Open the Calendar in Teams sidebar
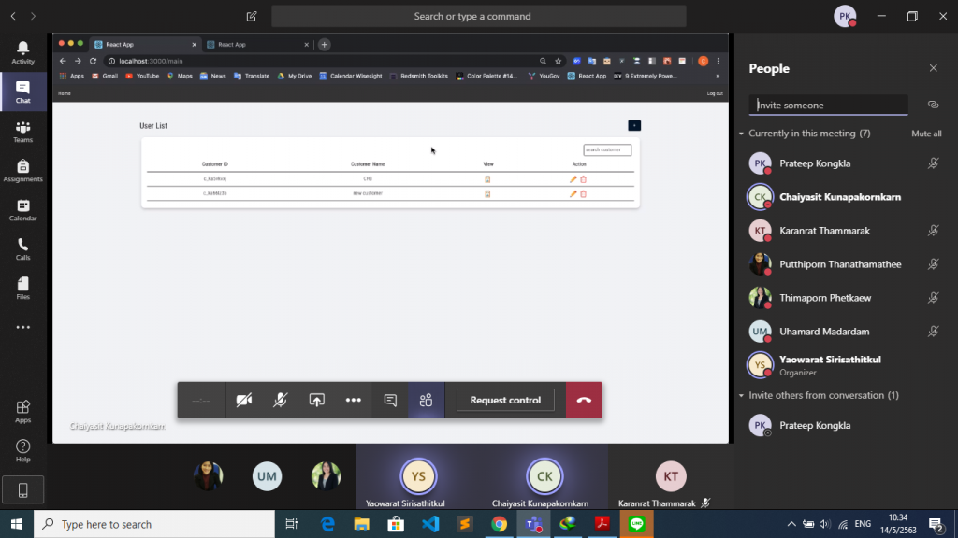 (x=22, y=210)
